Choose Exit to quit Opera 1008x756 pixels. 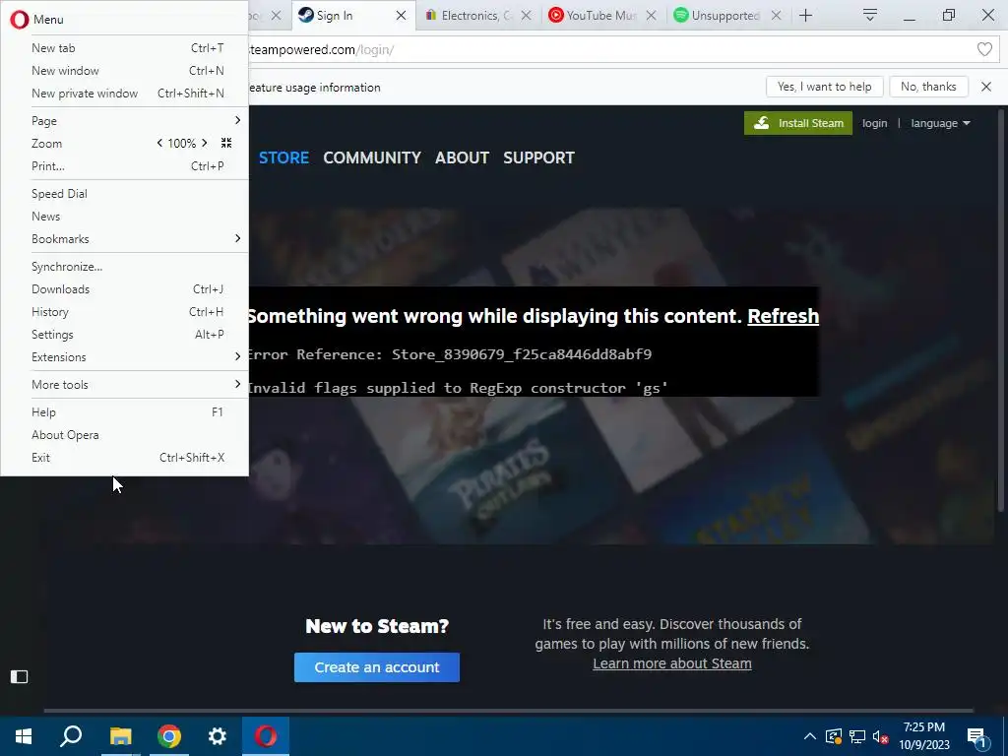click(x=125, y=458)
